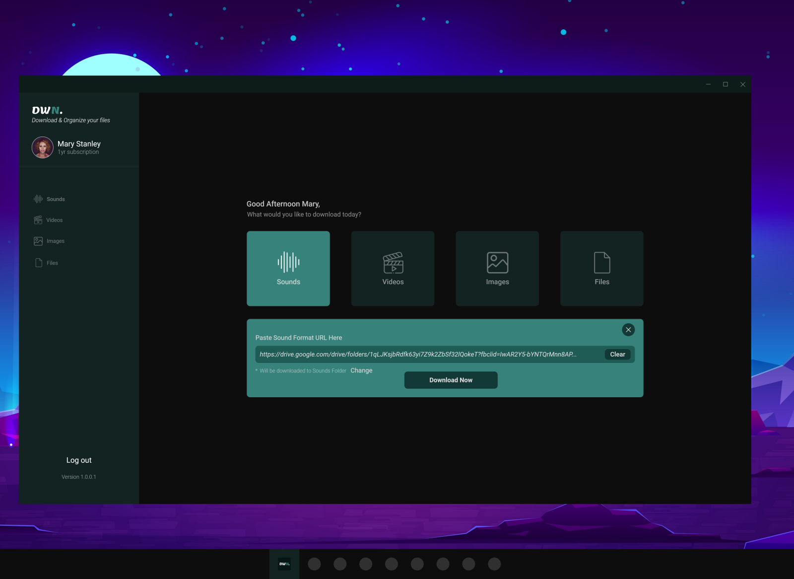Choose the Images download card

[497, 268]
